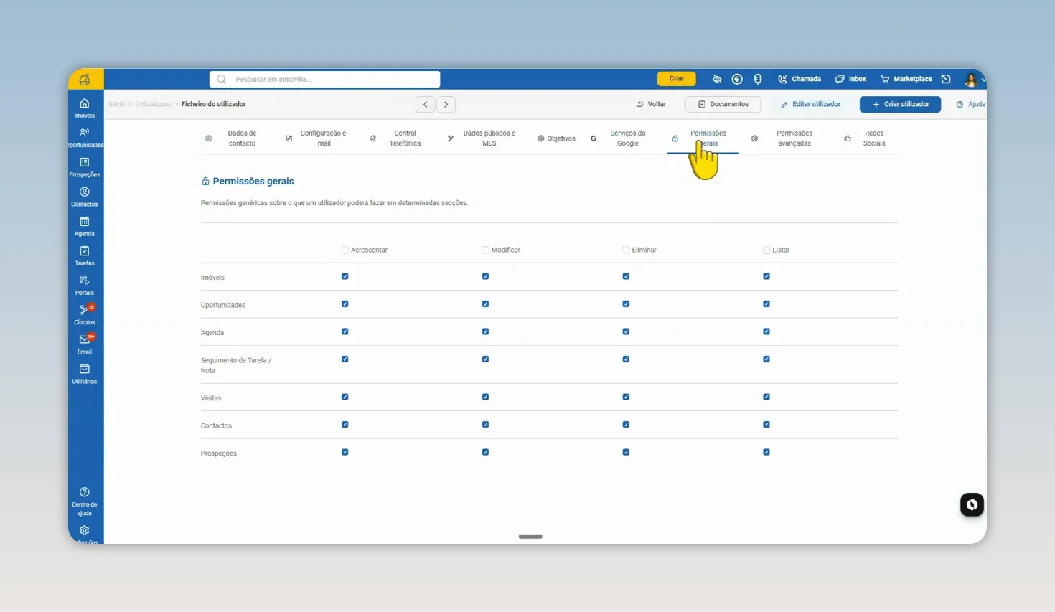Click the history refresh icon beside Marketplace
1055x612 pixels.
tap(946, 79)
